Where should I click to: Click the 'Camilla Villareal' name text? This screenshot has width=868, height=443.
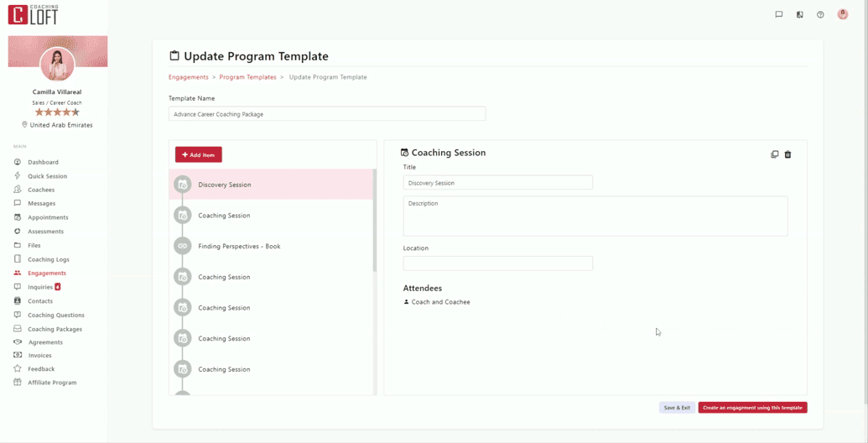click(x=57, y=92)
